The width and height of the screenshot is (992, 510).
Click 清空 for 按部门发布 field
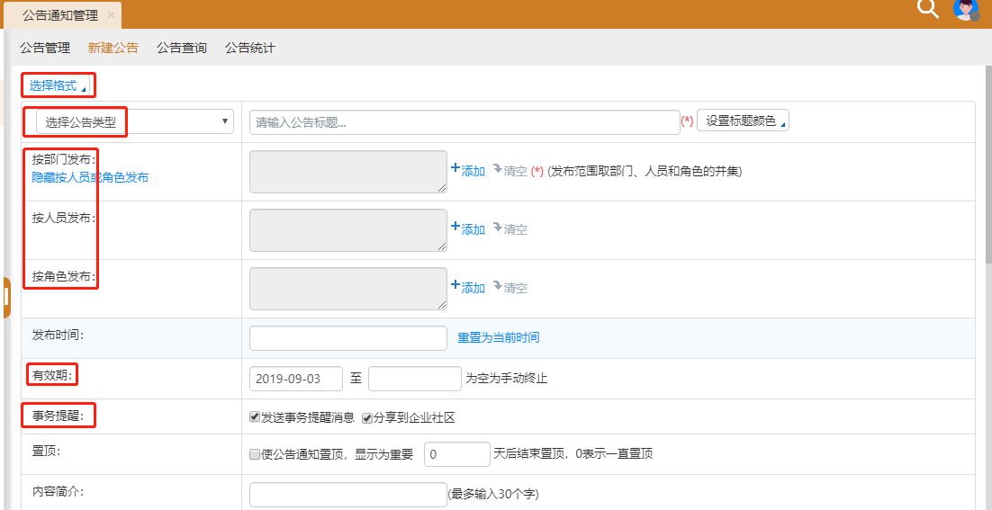[510, 170]
